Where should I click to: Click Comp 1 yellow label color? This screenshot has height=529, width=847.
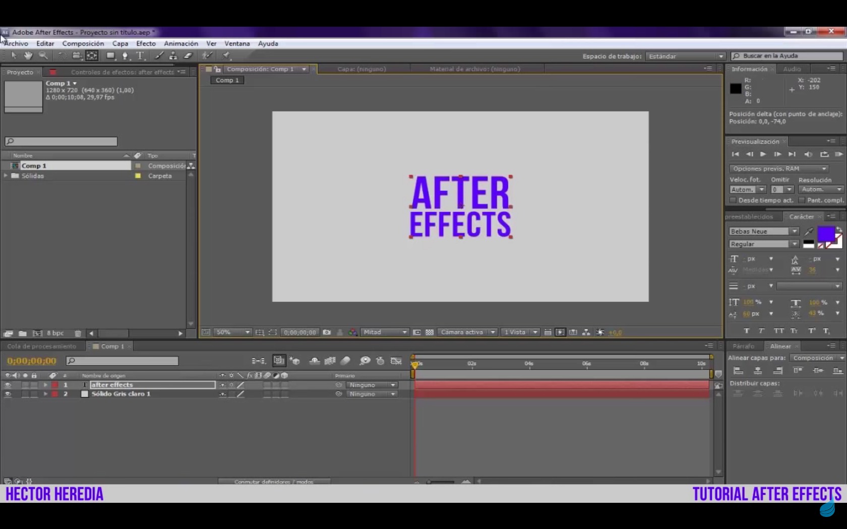(x=138, y=166)
